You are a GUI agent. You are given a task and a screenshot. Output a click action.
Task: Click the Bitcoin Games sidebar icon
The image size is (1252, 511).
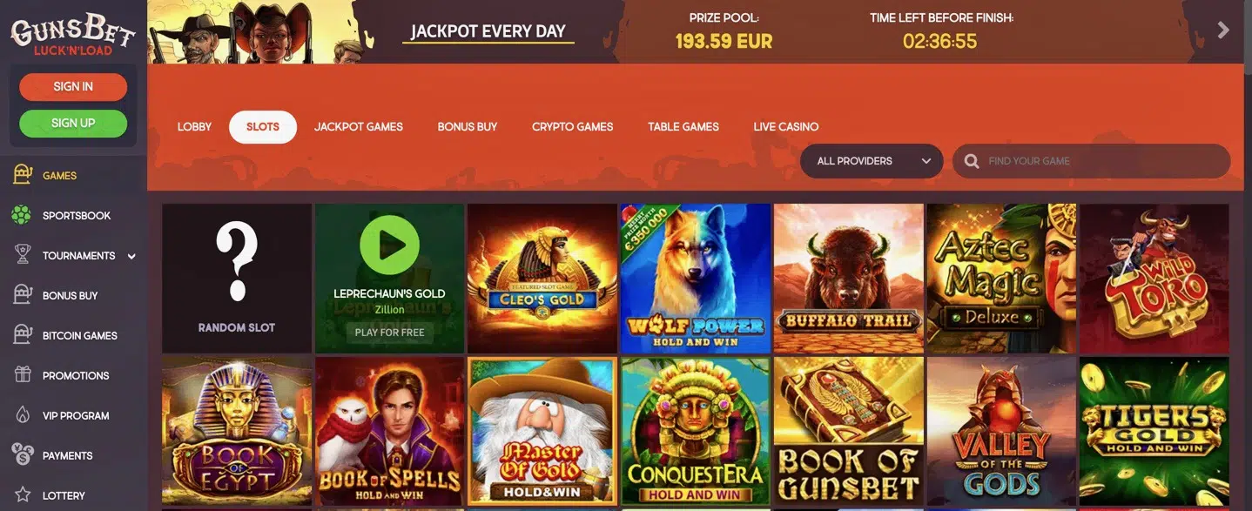pos(23,335)
